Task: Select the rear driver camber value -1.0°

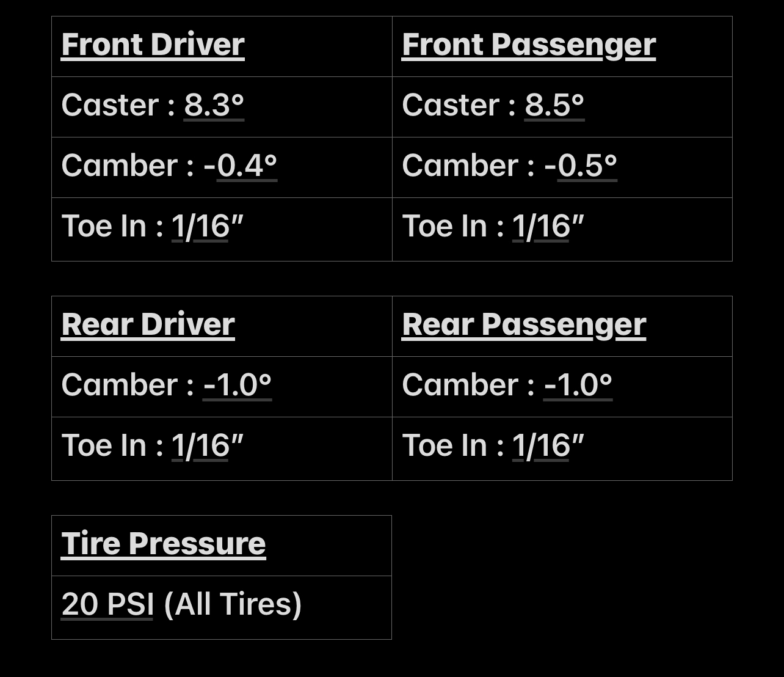Action: (238, 385)
